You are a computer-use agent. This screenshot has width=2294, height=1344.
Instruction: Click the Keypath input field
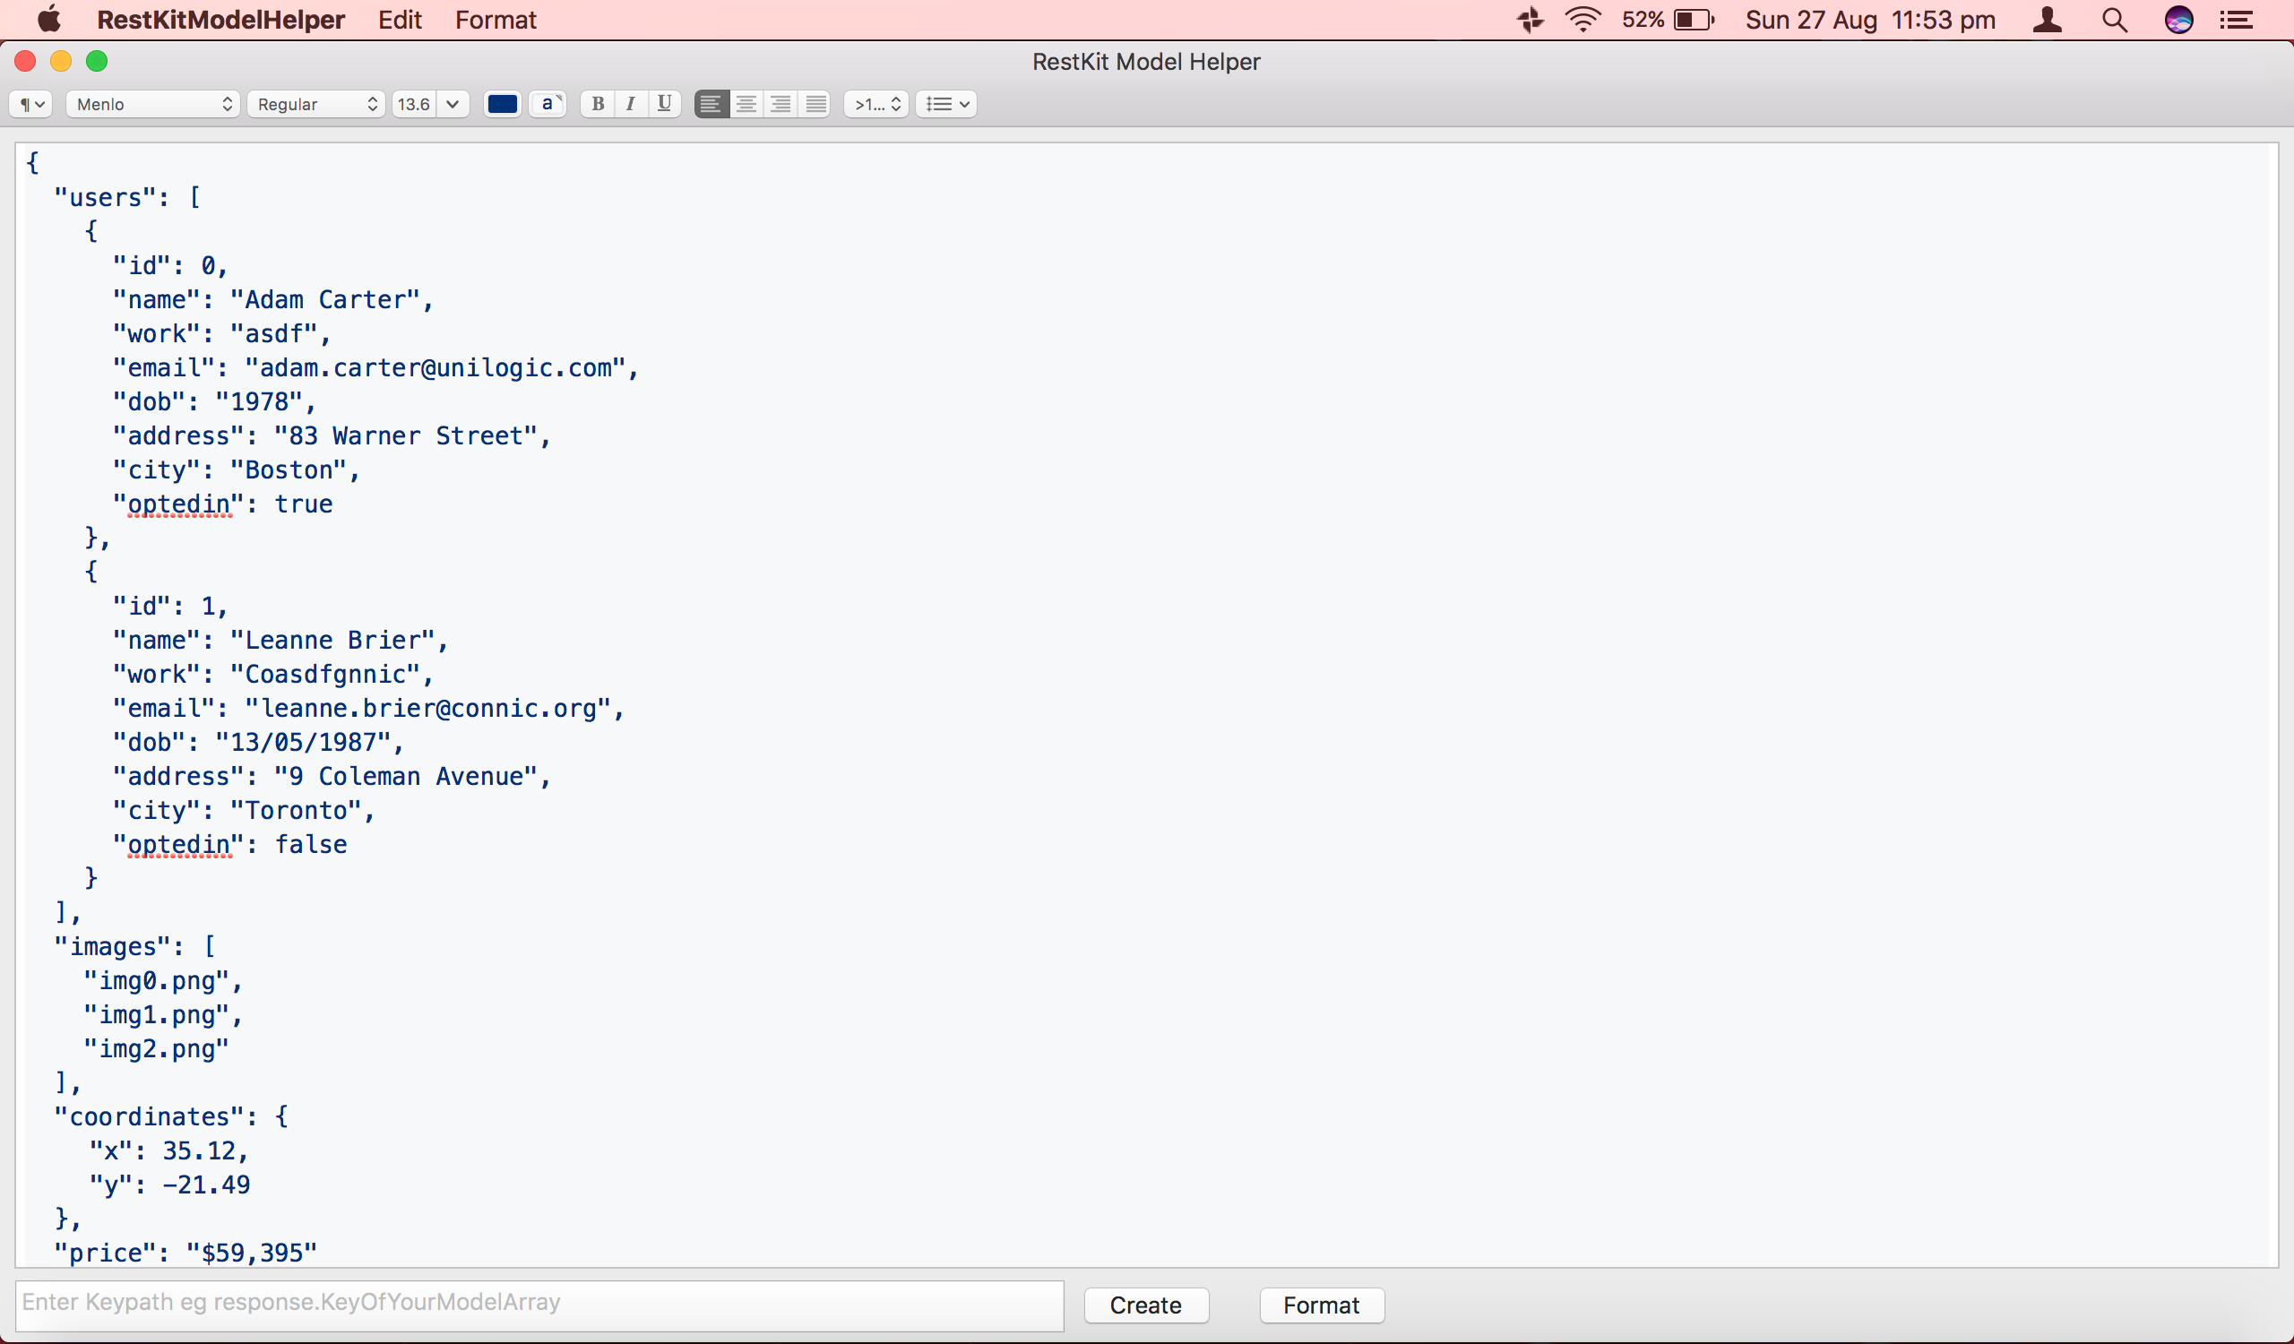tap(539, 1305)
